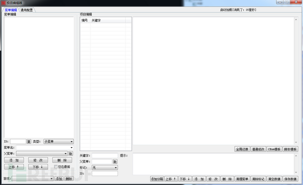Focus the item ID field below 标记
The width and height of the screenshot is (303, 185).
click(105, 174)
